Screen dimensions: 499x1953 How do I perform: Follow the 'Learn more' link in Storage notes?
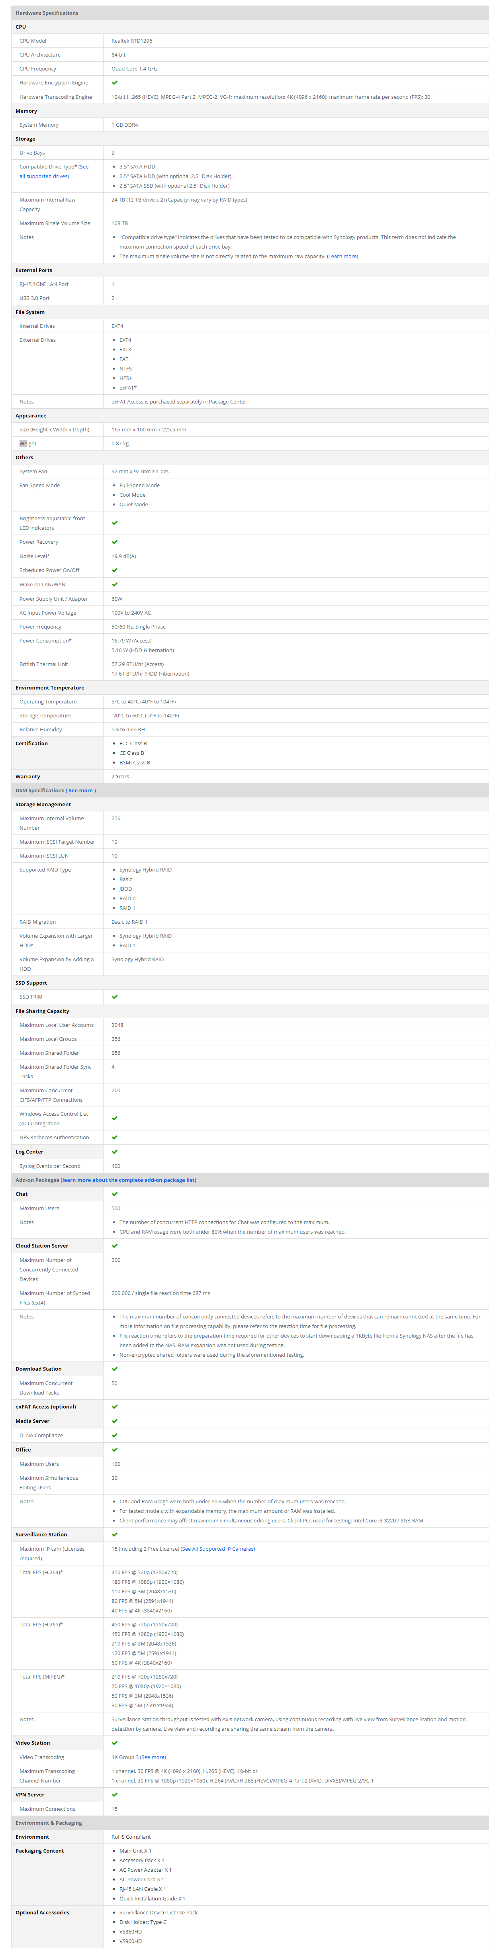[343, 256]
